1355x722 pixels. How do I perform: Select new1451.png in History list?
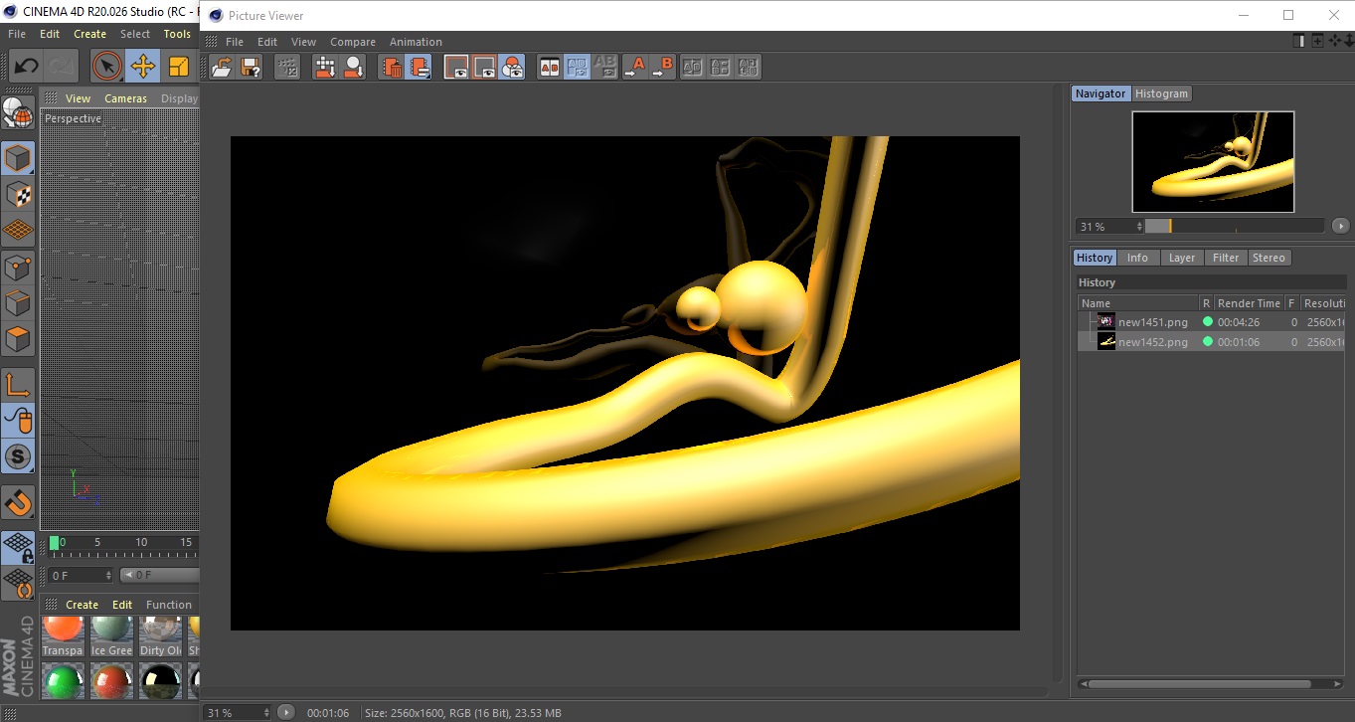[x=1152, y=322]
